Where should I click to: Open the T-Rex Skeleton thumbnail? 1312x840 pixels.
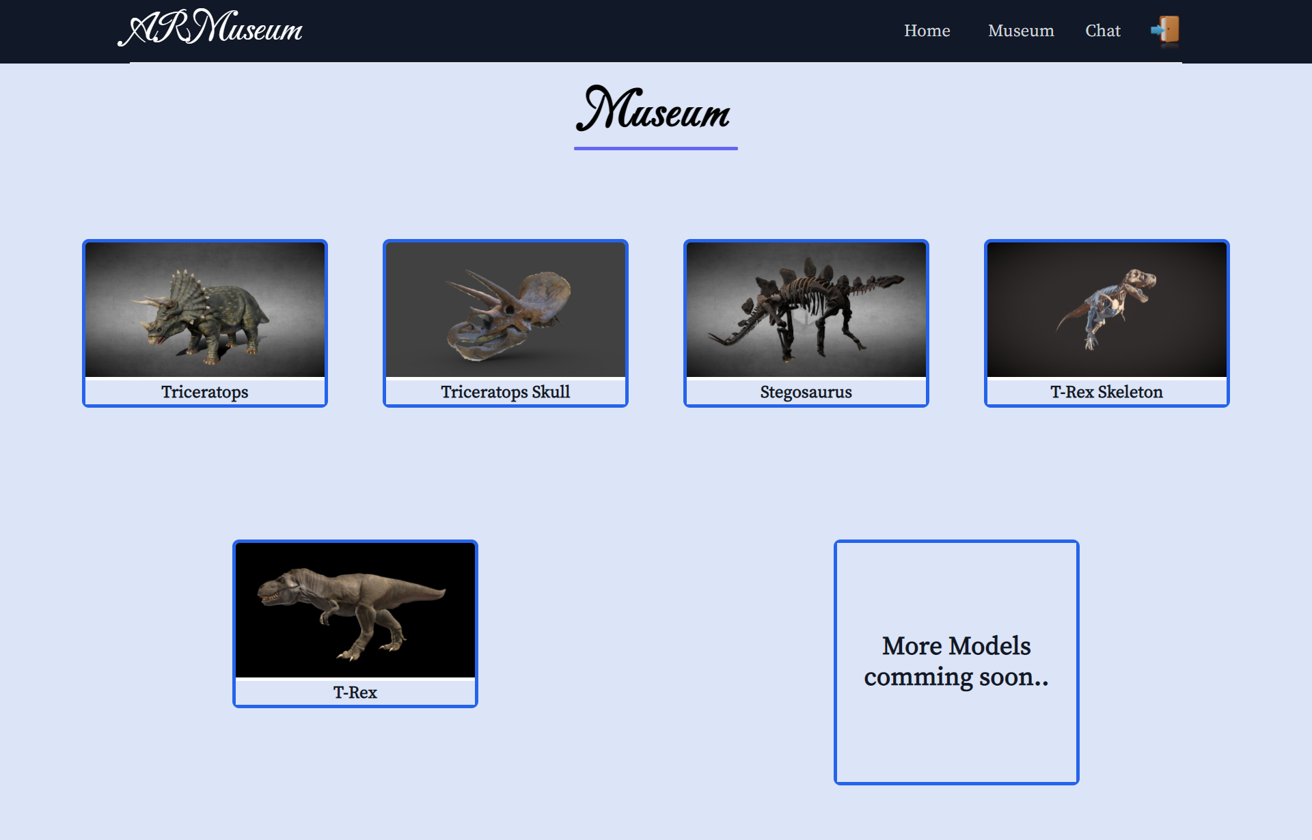point(1107,310)
